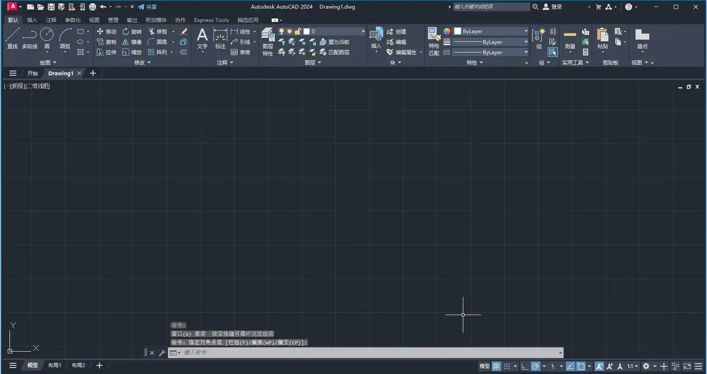Click Match Layer (匹配图层) button
Image resolution: width=707 pixels, height=374 pixels.
tap(334, 52)
